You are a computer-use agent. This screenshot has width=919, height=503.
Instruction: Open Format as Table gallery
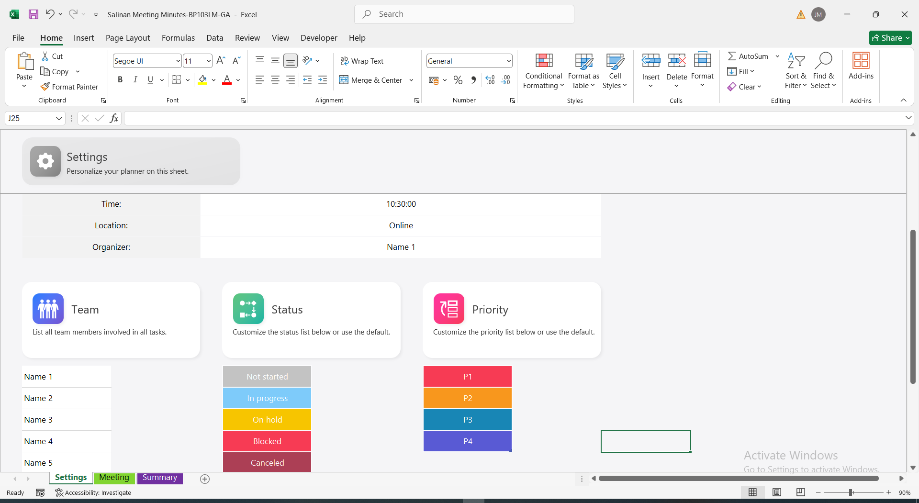tap(583, 71)
